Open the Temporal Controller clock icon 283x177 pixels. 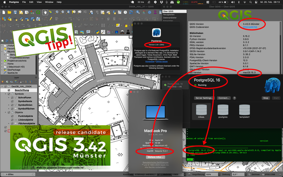pyautogui.click(x=125, y=12)
